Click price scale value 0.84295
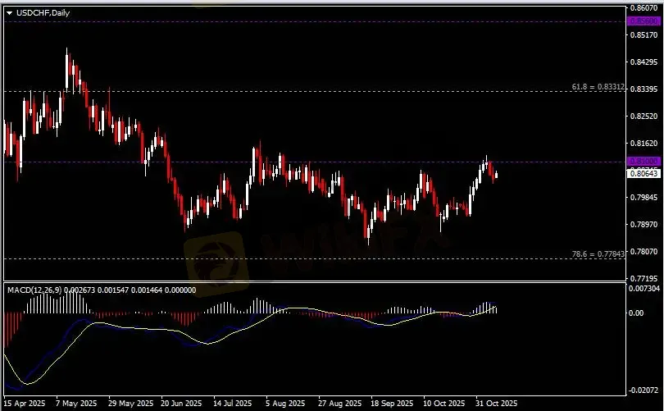 [644, 62]
